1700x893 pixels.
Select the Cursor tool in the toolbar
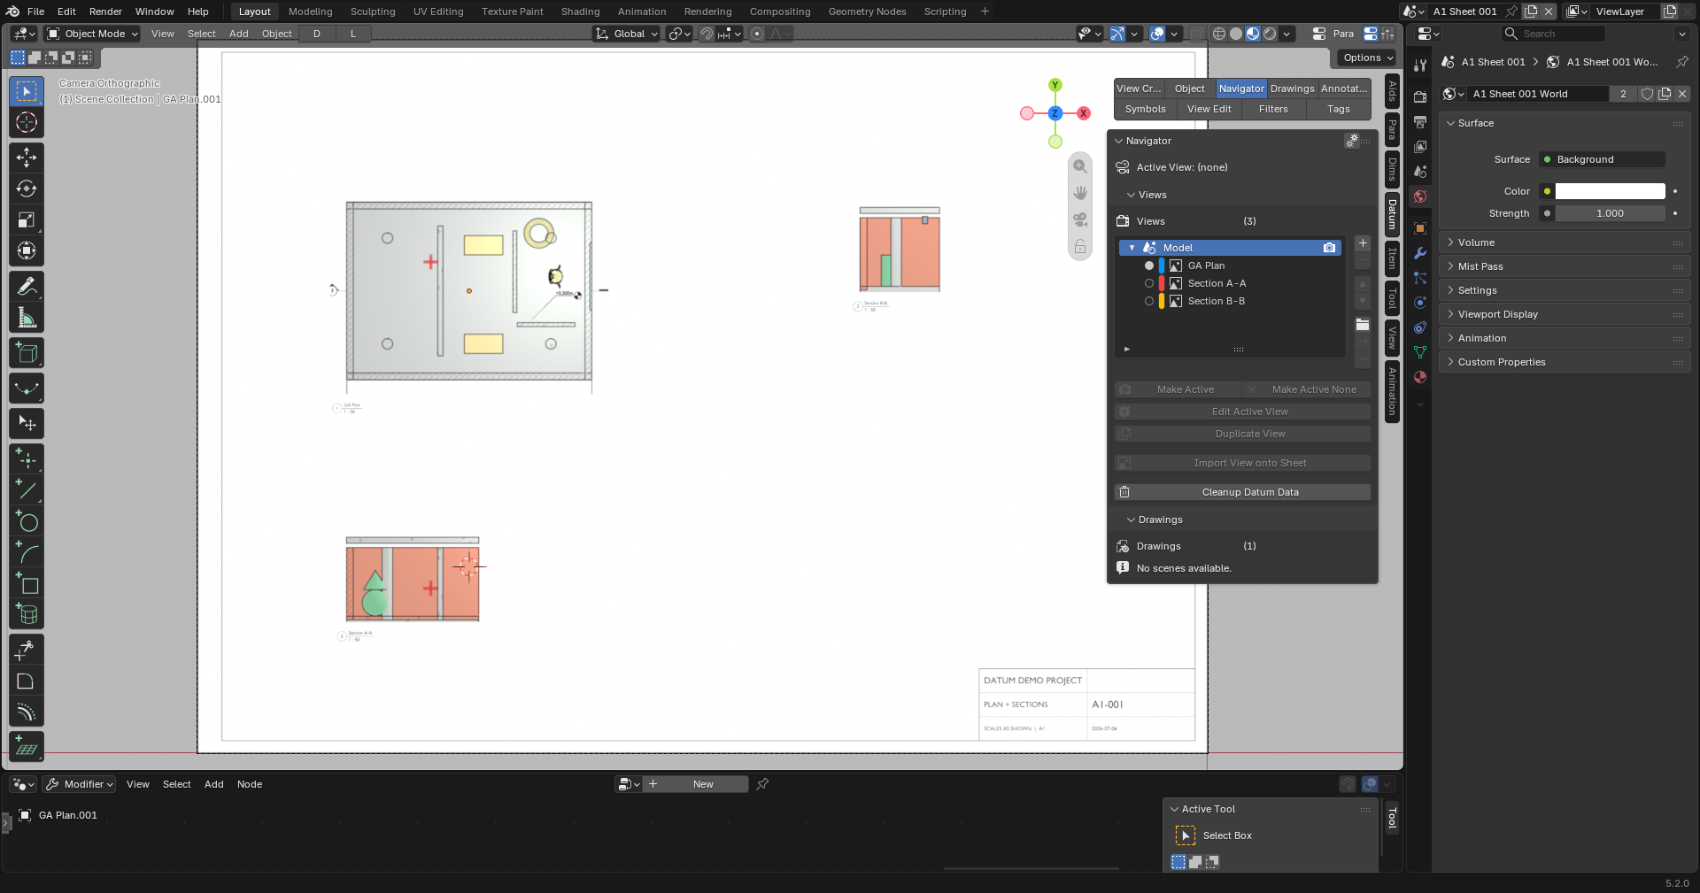click(27, 122)
